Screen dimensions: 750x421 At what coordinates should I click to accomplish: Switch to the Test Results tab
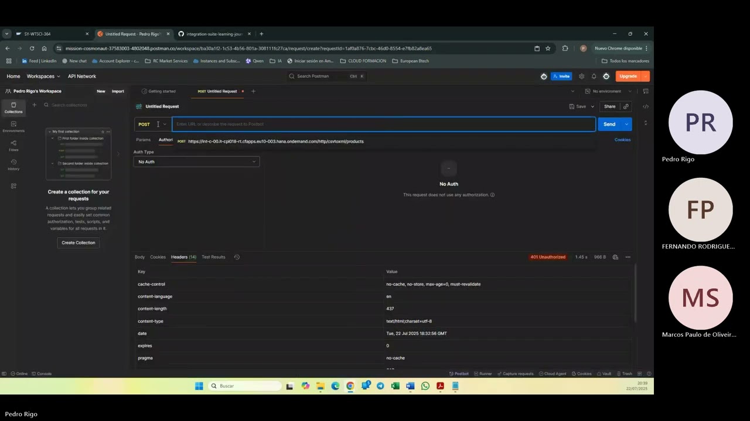(x=213, y=257)
